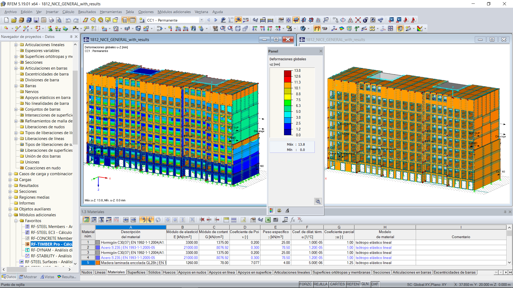The width and height of the screenshot is (513, 288).
Task: Switch to the Superficies table tab
Action: point(137,272)
